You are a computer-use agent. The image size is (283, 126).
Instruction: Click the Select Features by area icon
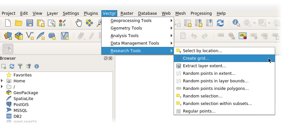point(262,23)
